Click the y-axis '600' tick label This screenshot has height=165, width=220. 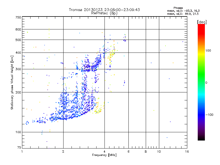pos(18,29)
